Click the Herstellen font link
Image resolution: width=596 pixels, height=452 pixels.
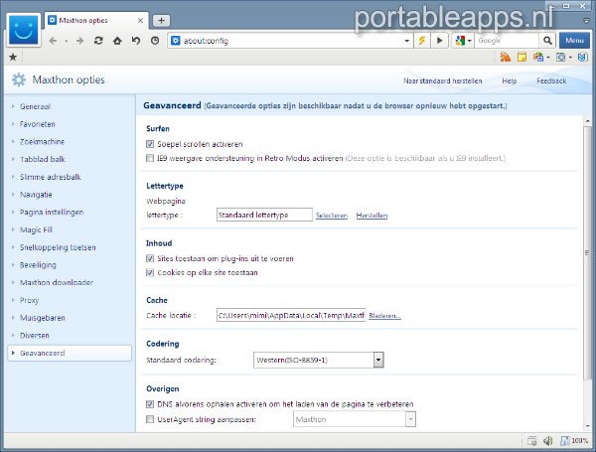point(372,216)
